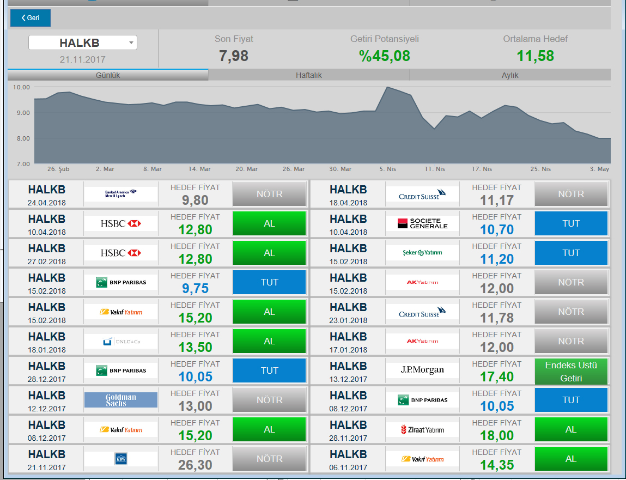Click AL button for Vakıf Yatırım 06.11.2017
Screen dimensions: 626x480
click(571, 459)
